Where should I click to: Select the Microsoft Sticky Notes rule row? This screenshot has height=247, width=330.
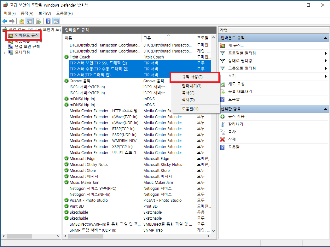[x=137, y=165]
